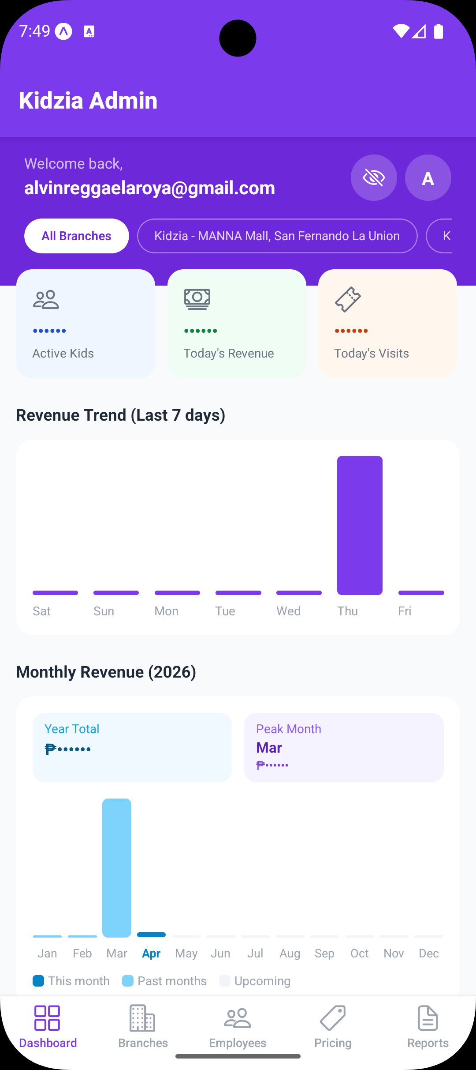Click the Friday revenue bar
This screenshot has height=1070, width=476.
point(421,593)
